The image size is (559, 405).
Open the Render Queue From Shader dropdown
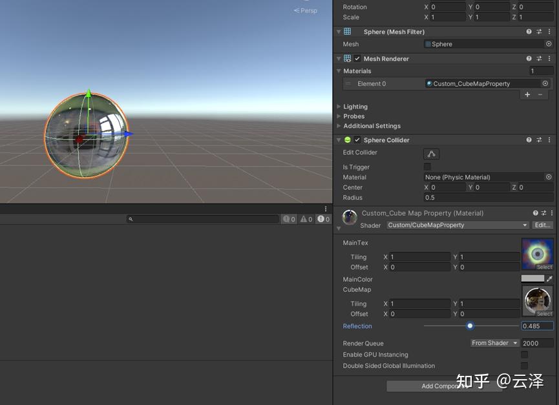pos(494,343)
